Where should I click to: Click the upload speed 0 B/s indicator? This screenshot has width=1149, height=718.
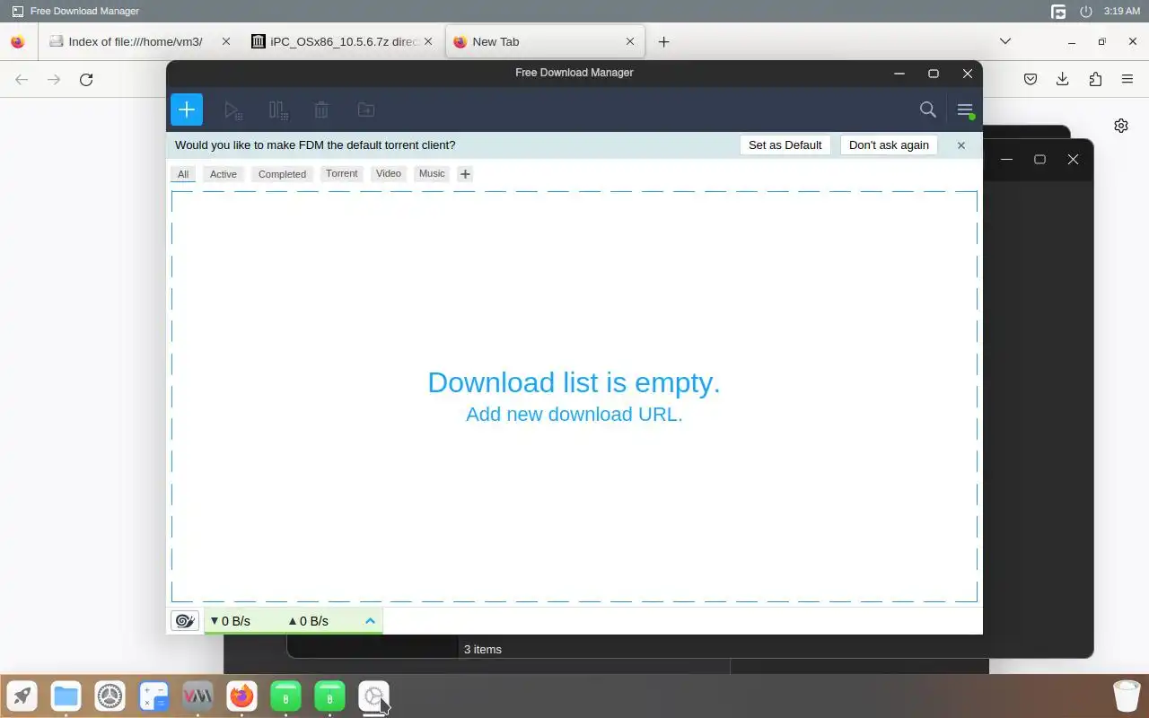pyautogui.click(x=308, y=621)
